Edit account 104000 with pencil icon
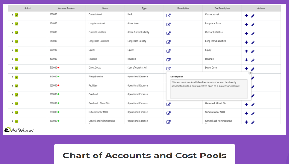 pyautogui.click(x=253, y=24)
